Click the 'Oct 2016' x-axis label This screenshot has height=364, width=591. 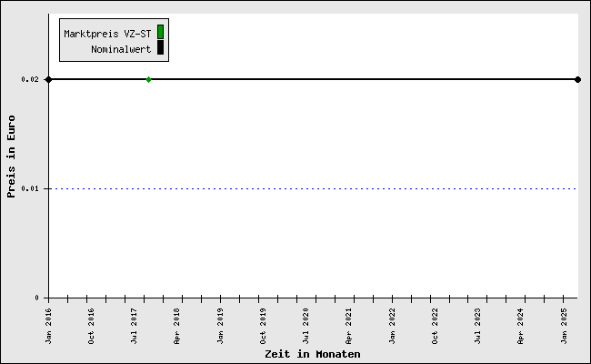click(91, 326)
